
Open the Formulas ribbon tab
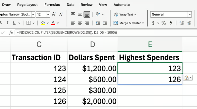(52, 5)
